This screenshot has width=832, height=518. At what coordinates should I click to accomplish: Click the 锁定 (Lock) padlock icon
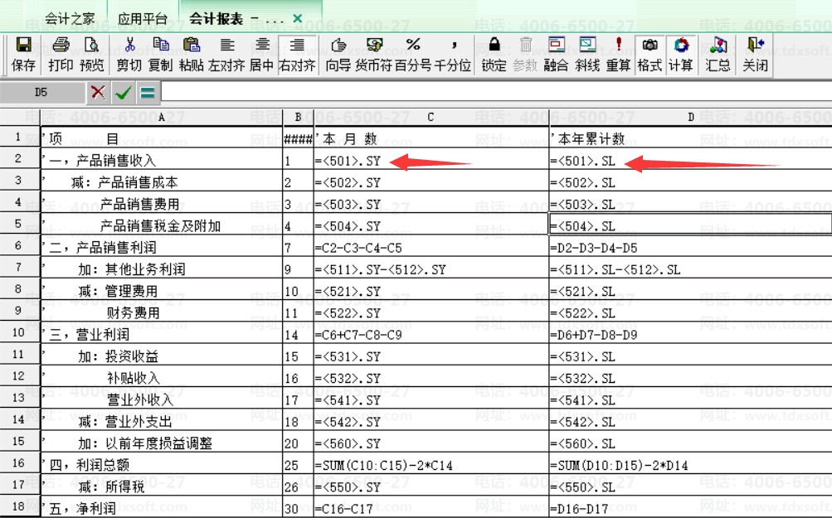tap(494, 53)
